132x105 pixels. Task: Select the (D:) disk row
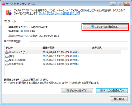(x=63, y=56)
